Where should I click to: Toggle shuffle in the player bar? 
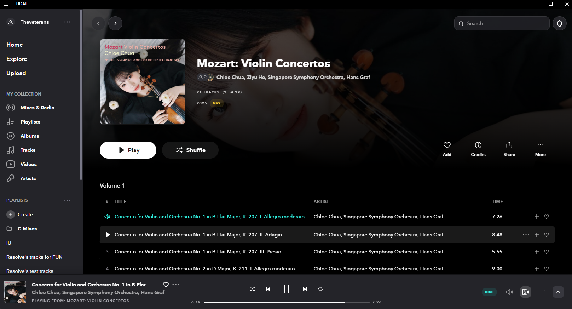pos(253,289)
